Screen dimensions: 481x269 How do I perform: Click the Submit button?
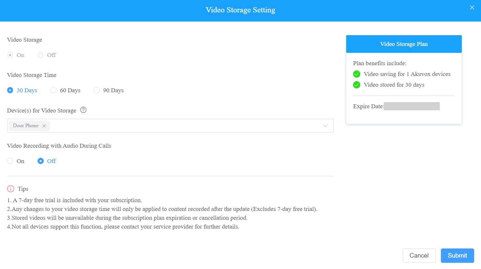point(457,256)
